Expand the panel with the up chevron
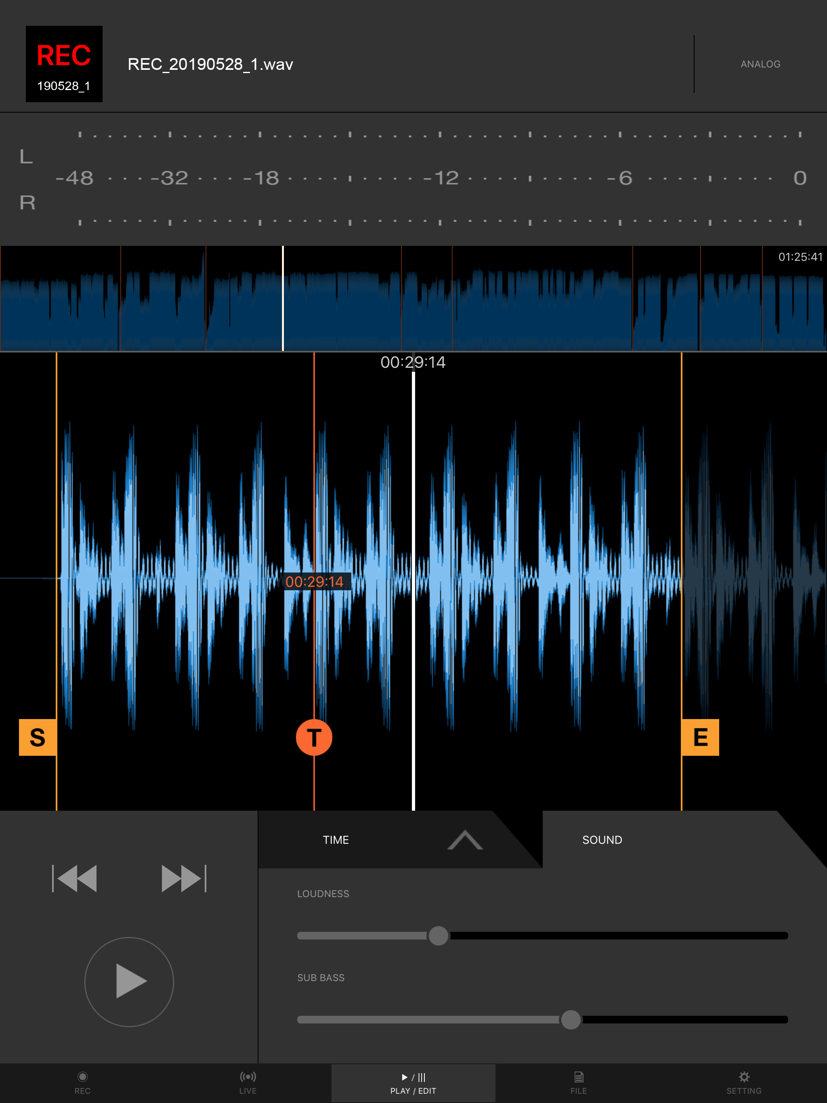827x1103 pixels. coord(465,840)
